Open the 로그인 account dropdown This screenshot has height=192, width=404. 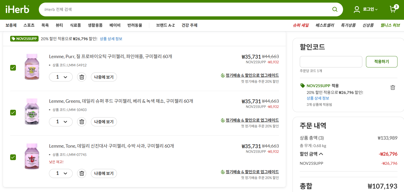(366, 9)
